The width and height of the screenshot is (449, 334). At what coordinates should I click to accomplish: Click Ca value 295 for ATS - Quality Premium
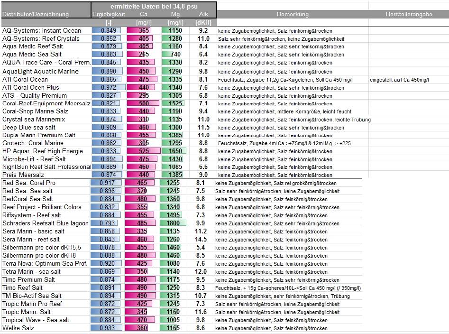[144, 95]
